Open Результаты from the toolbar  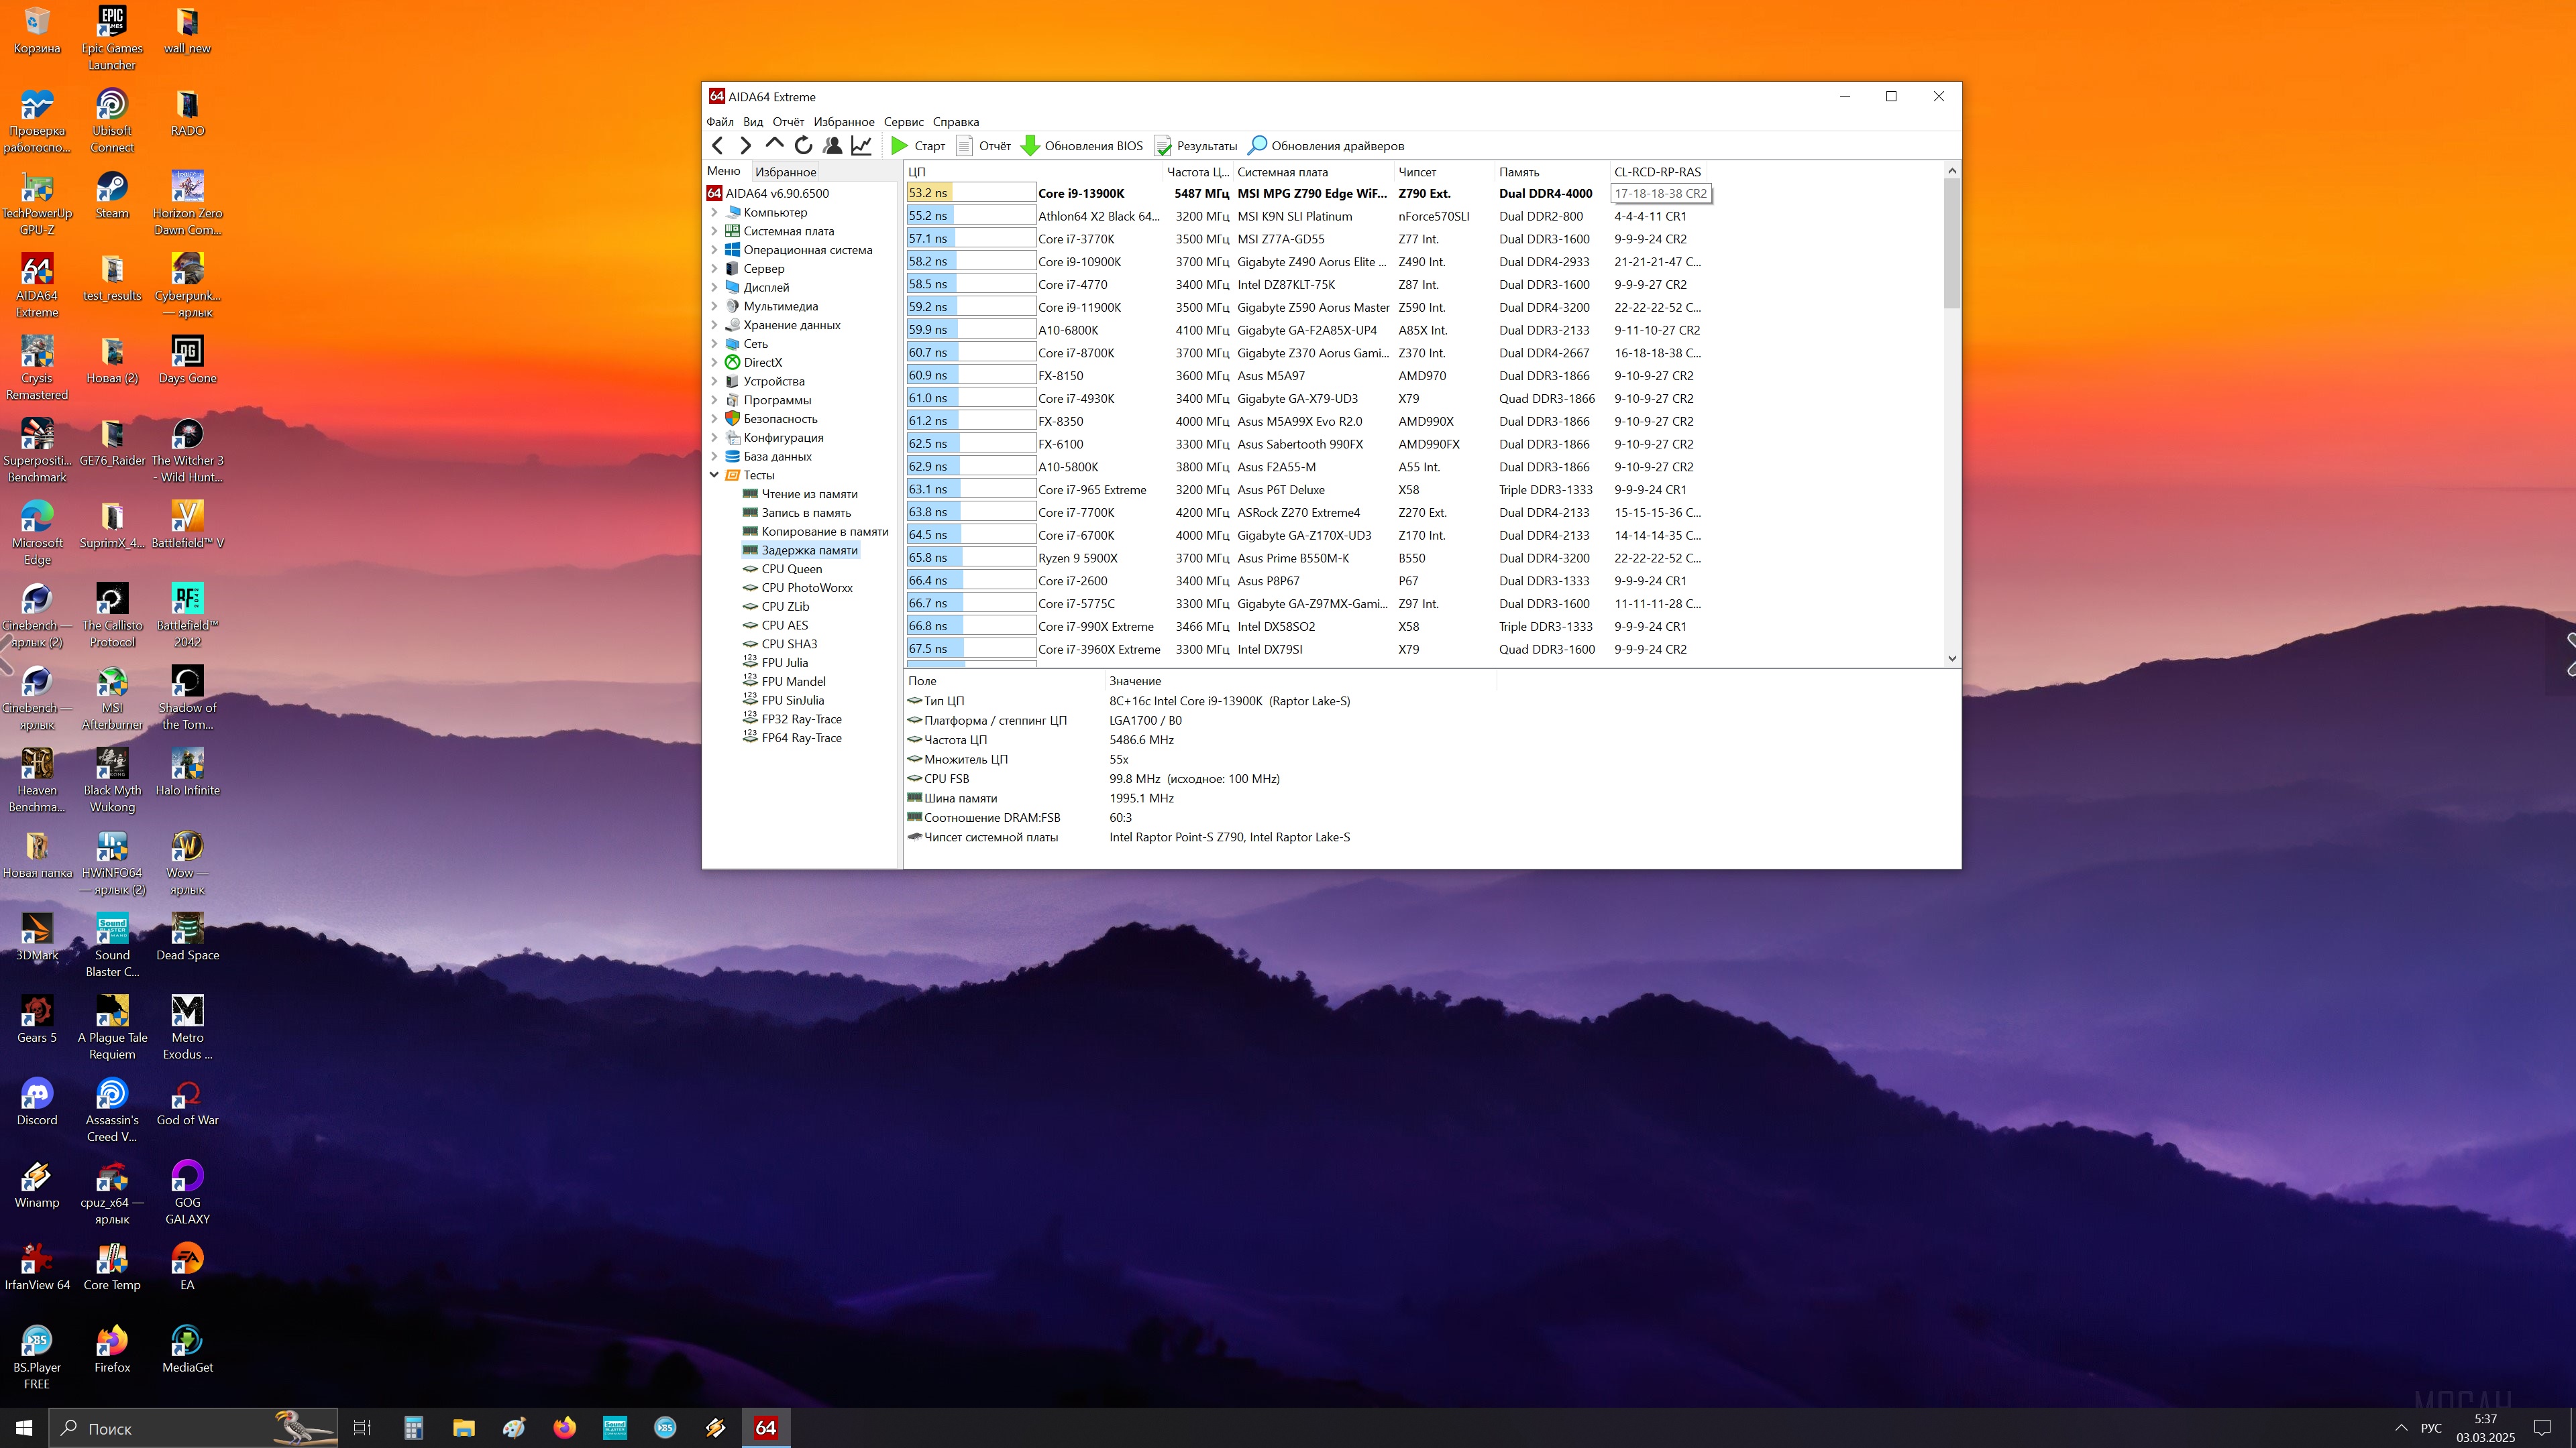click(x=1196, y=146)
